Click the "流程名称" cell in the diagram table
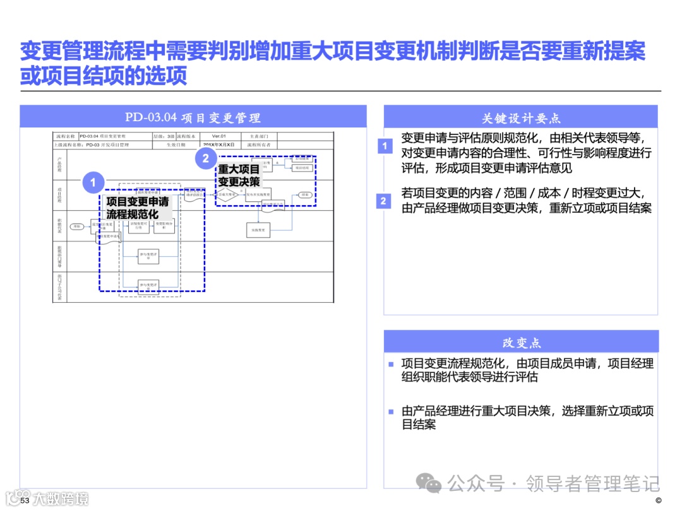 coord(66,136)
